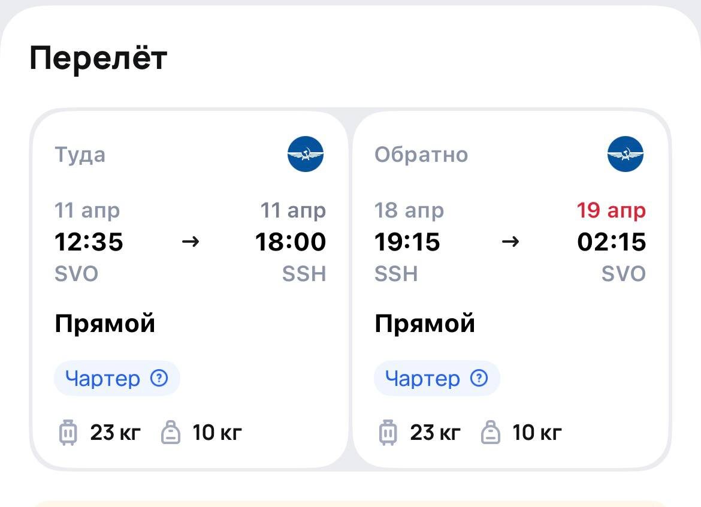Click the hand luggage backpack icon on outbound flight

(170, 431)
